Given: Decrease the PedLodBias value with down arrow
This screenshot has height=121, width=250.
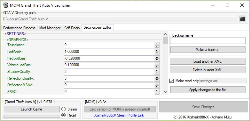Looking at the screenshot, I should coord(157,60).
